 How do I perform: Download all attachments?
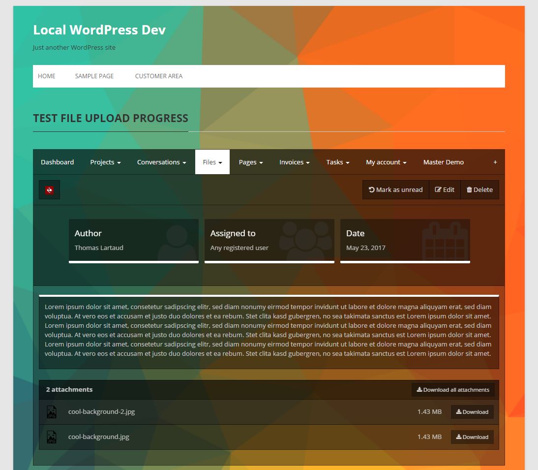point(453,390)
